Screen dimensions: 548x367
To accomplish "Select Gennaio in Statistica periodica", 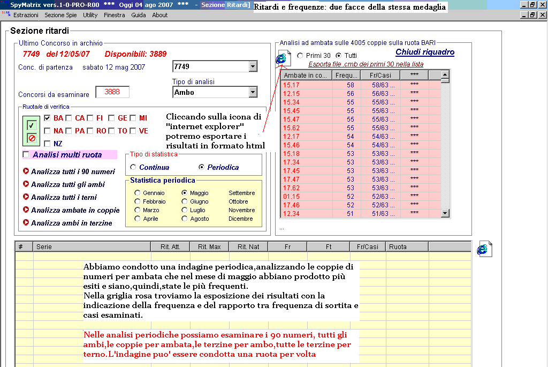I will (138, 193).
